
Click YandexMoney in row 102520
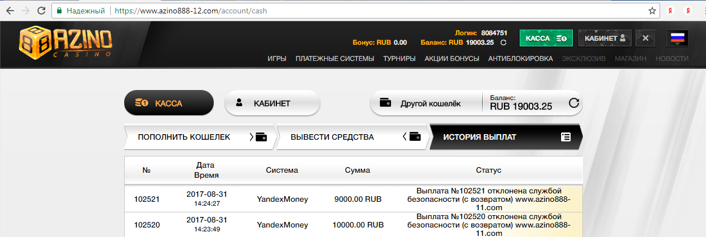pyautogui.click(x=282, y=225)
